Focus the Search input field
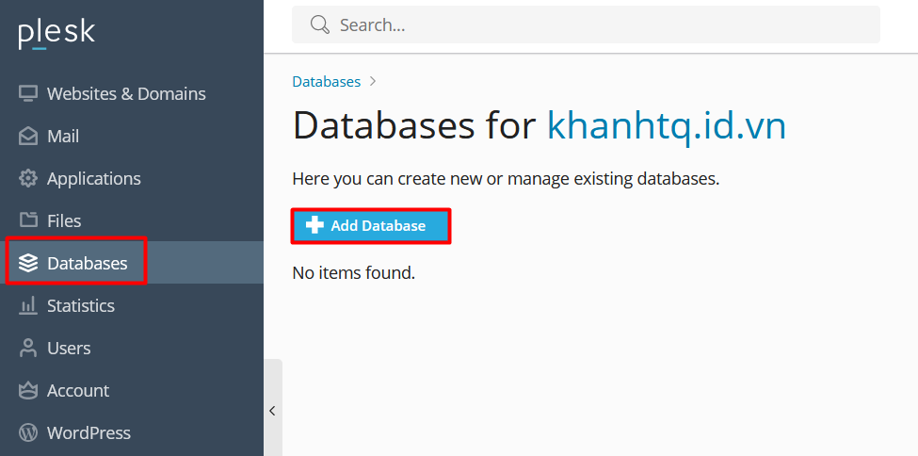918x456 pixels. tap(603, 24)
